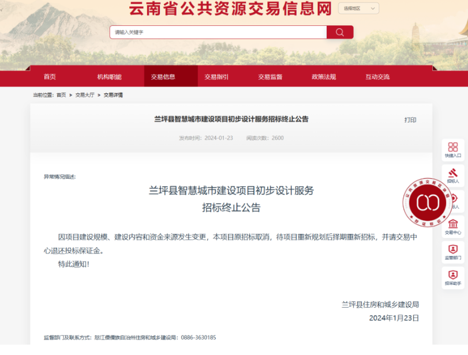The height and width of the screenshot is (355, 468).
Task: Go to 首页 in the navigation bar
Action: [50, 77]
